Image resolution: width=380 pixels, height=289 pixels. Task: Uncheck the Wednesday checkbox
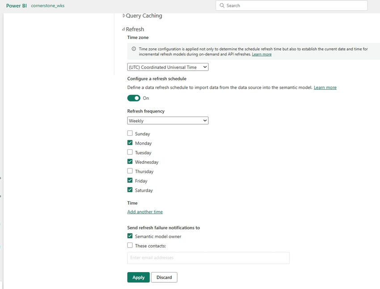point(130,162)
